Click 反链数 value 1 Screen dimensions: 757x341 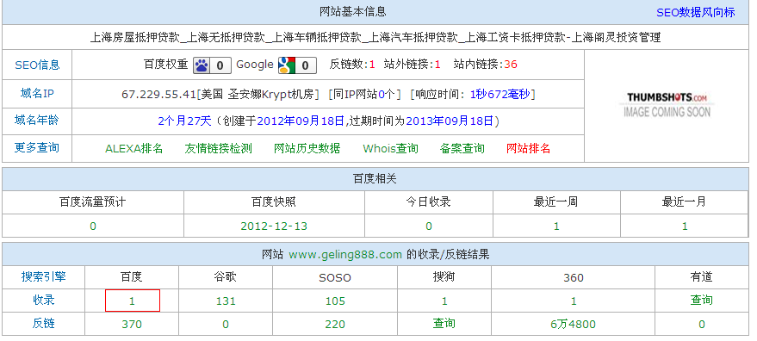pos(372,65)
